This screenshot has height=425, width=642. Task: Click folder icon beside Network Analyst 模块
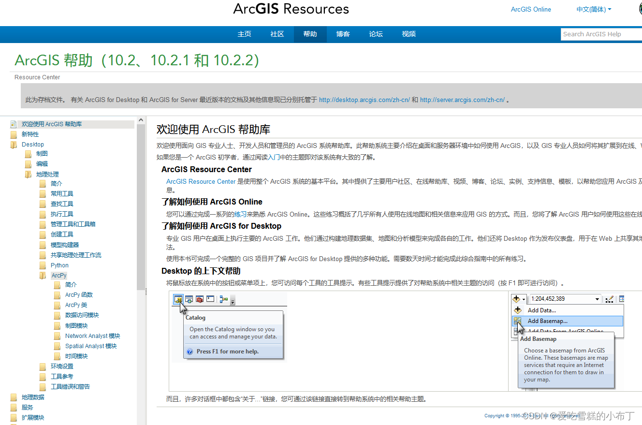point(57,336)
